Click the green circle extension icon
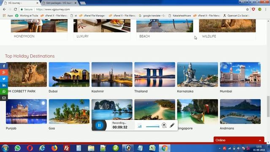The image size is (270, 152). tap(260, 9)
